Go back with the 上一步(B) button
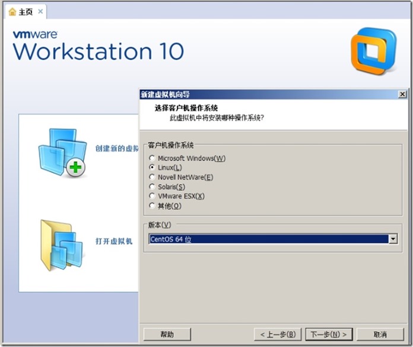This screenshot has height=347, width=413. tap(278, 335)
